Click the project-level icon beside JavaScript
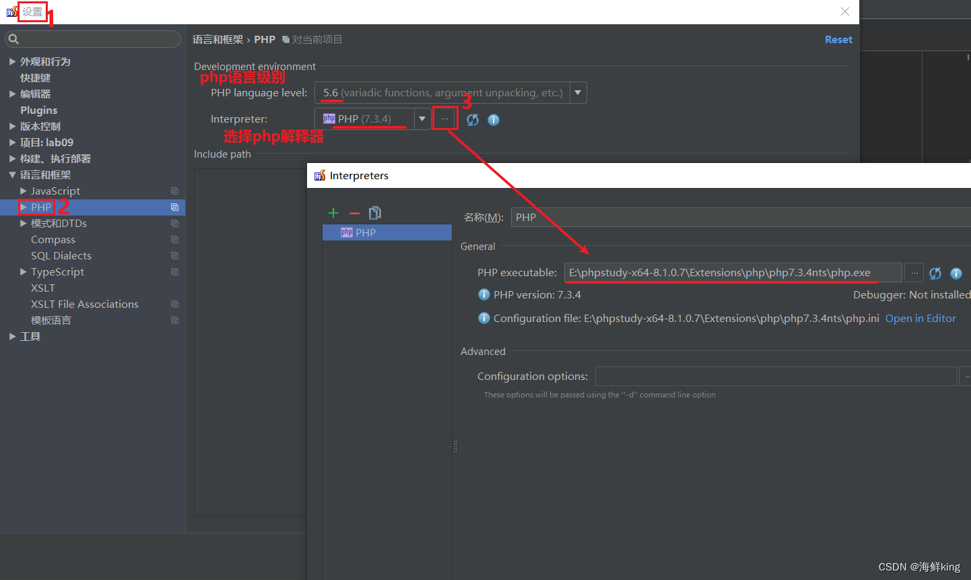This screenshot has height=580, width=971. pyautogui.click(x=174, y=191)
